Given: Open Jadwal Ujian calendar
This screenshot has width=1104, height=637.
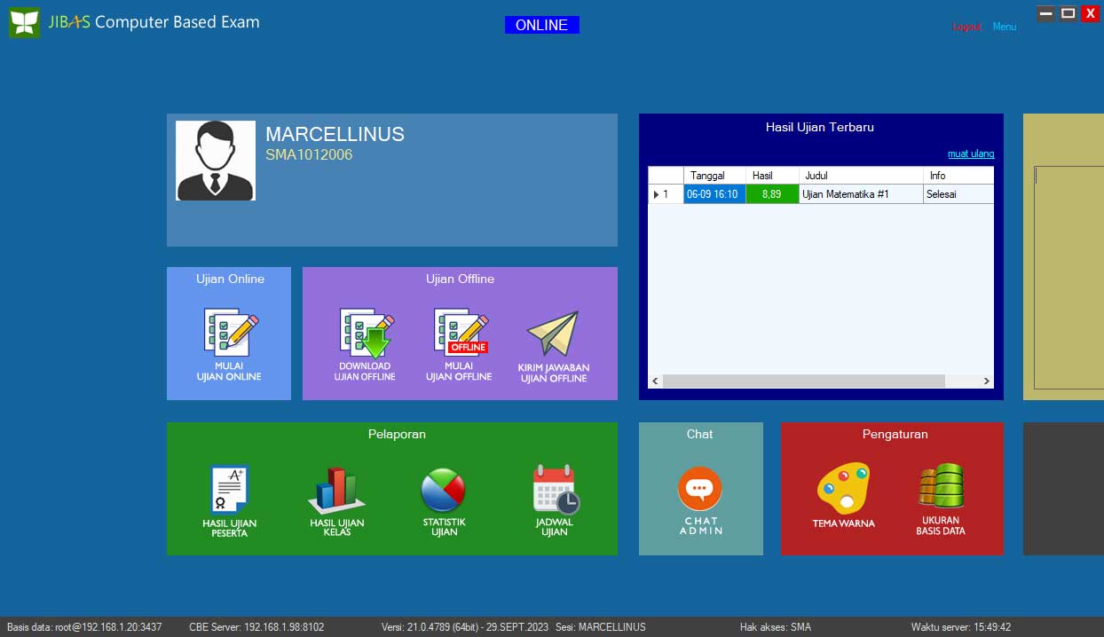Looking at the screenshot, I should coord(555,500).
